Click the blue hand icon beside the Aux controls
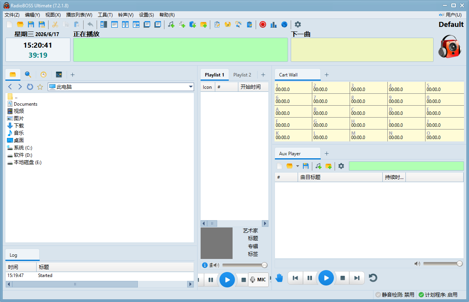Image resolution: width=469 pixels, height=302 pixels. coord(279,278)
